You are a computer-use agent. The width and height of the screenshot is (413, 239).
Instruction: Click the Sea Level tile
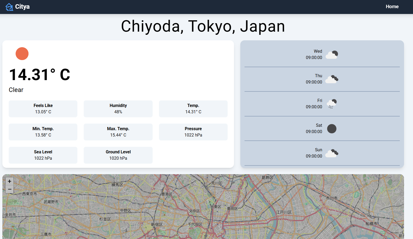[43, 155]
